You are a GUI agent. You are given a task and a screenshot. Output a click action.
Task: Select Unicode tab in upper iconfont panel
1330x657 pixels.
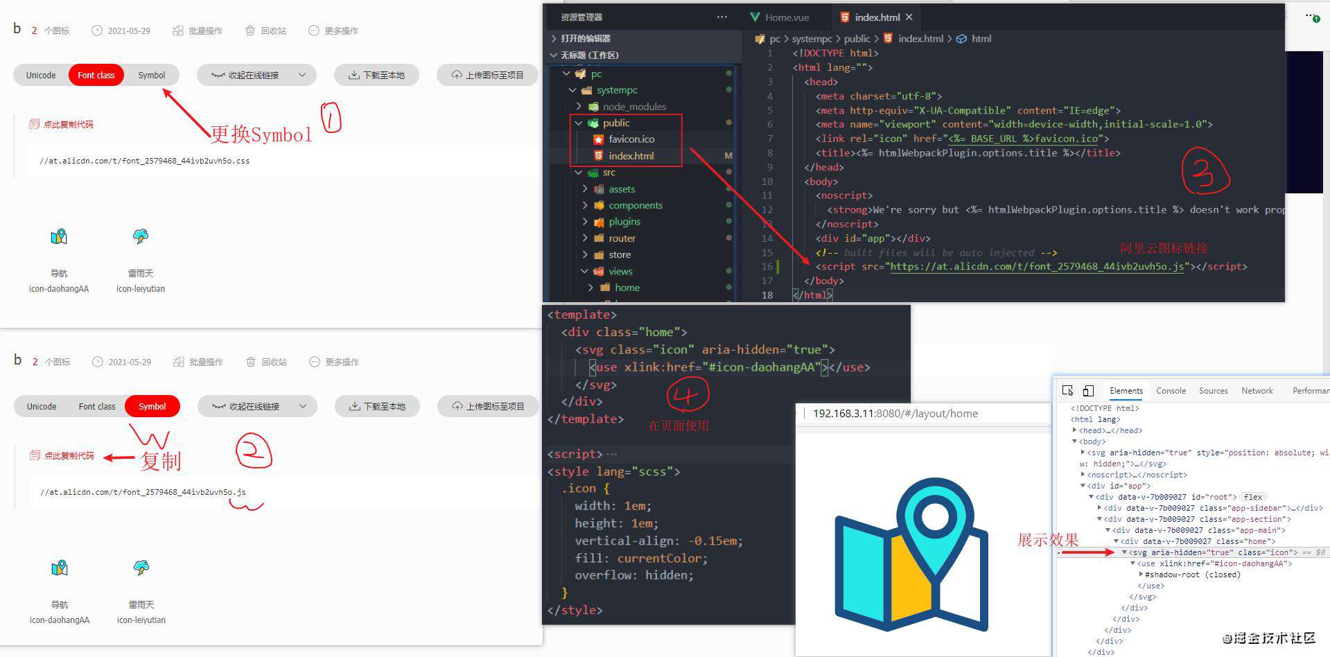click(x=41, y=75)
